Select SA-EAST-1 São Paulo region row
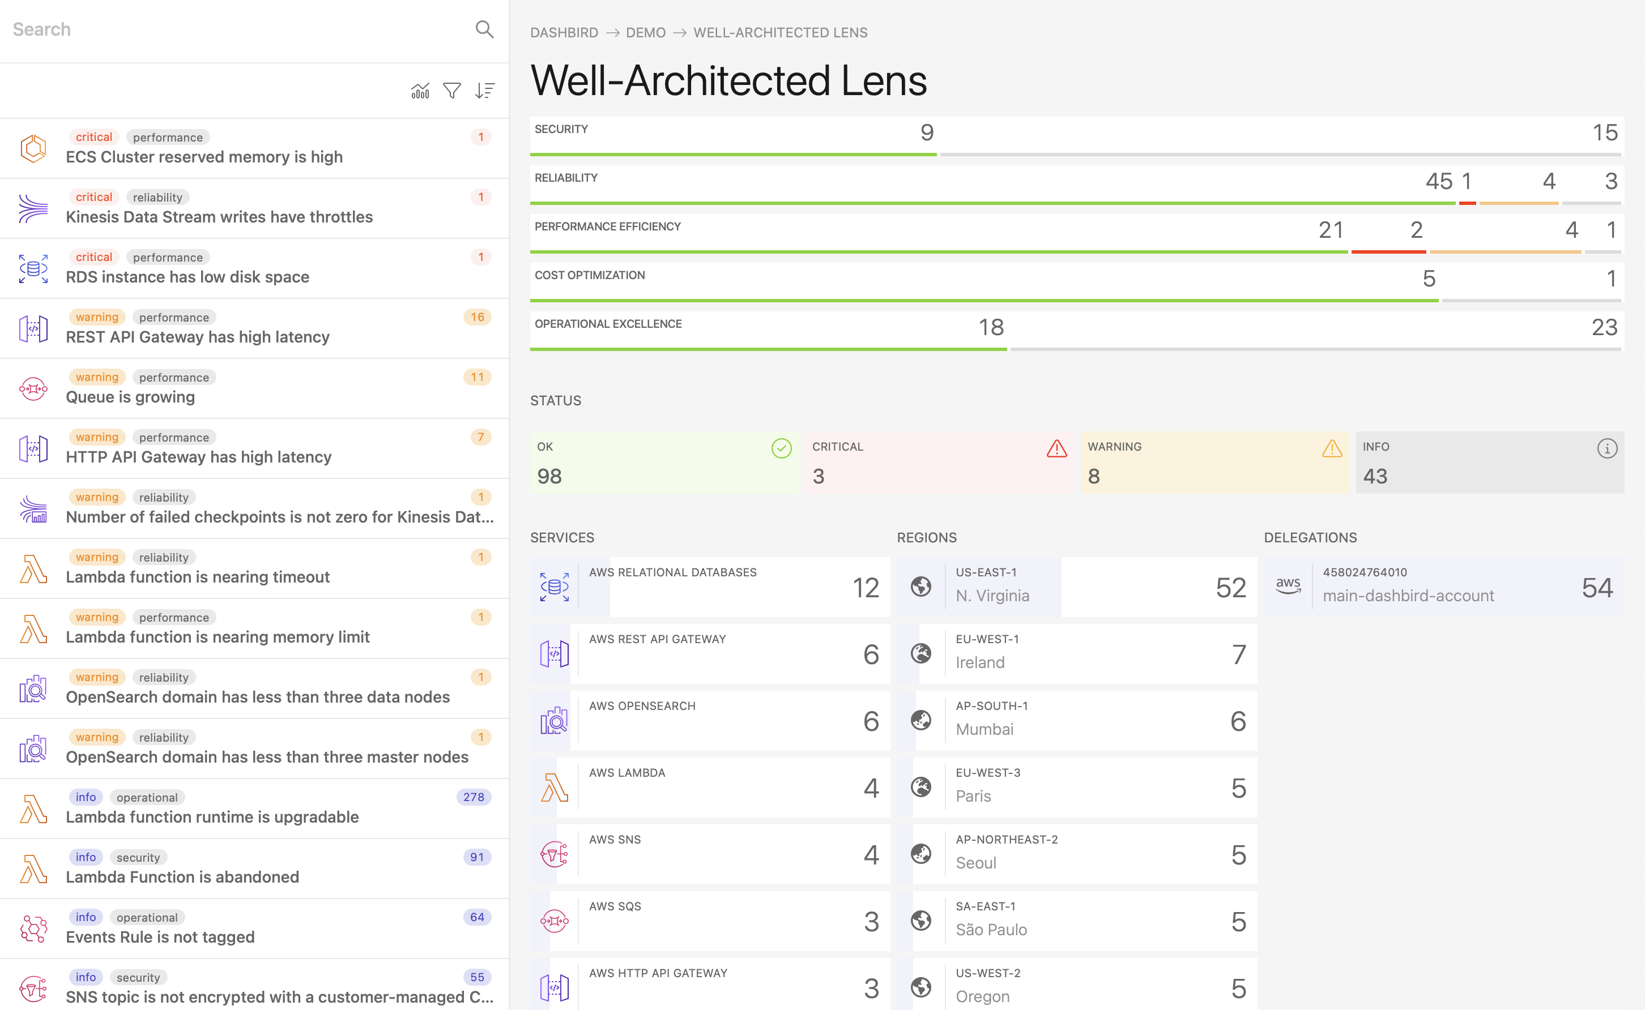1645x1010 pixels. point(1077,921)
